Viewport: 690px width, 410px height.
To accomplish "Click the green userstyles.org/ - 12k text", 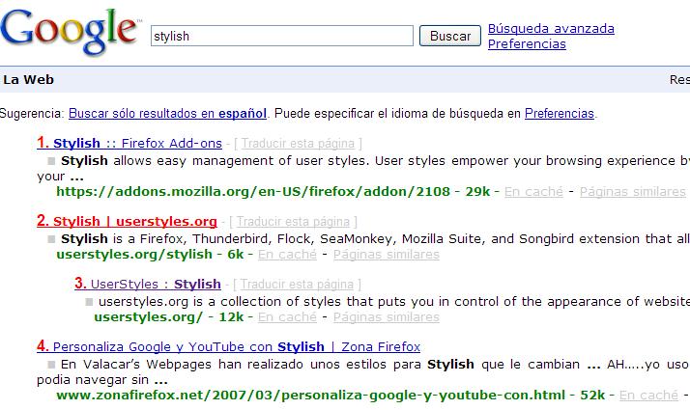I will [x=169, y=316].
